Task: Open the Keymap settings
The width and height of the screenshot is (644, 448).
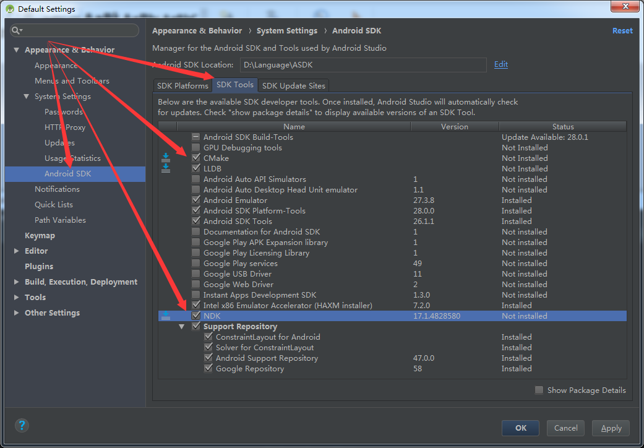Action: (40, 236)
